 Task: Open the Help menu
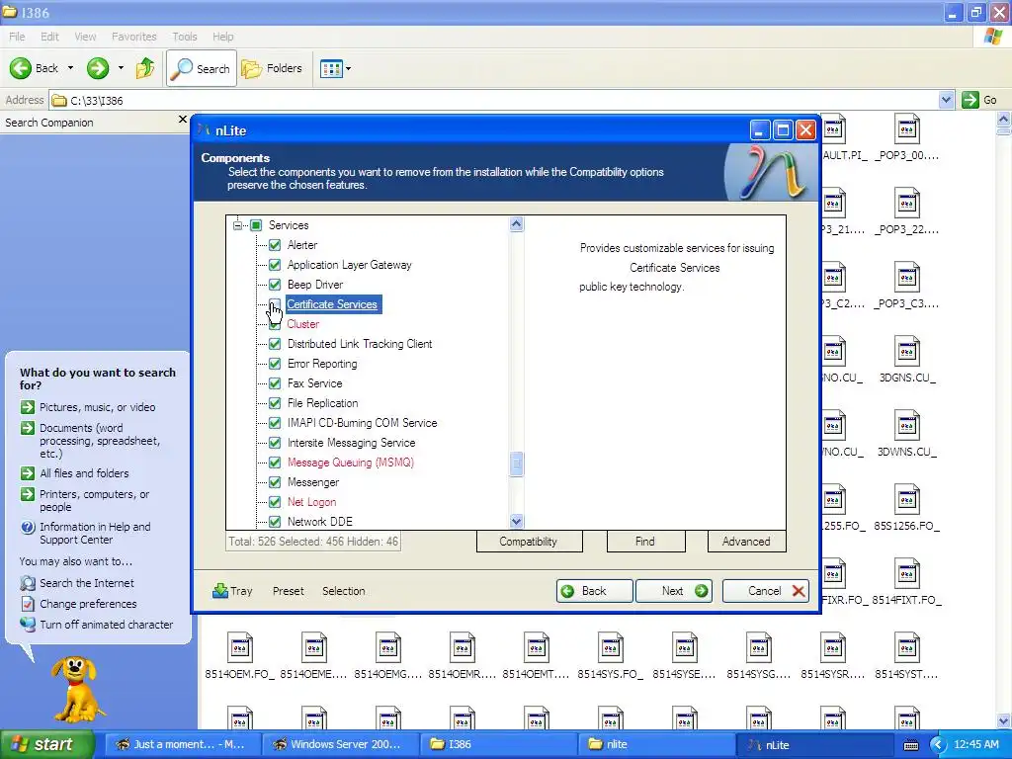222,37
